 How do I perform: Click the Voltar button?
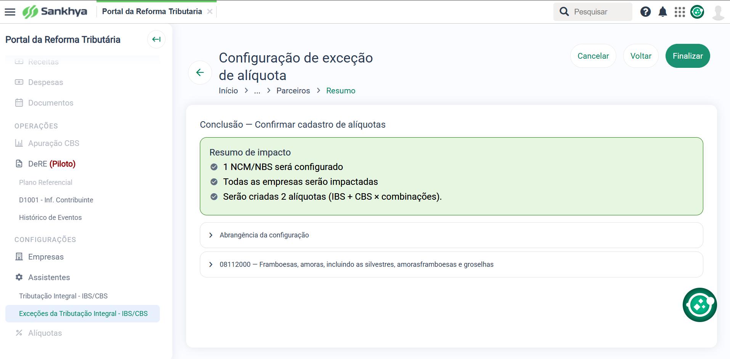click(x=641, y=56)
